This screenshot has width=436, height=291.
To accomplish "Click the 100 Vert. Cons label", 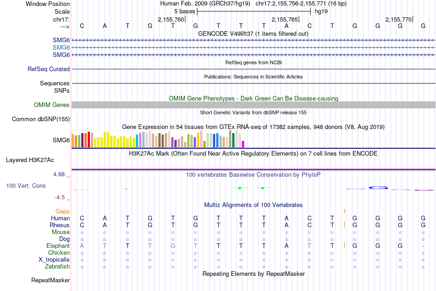I will [x=26, y=185].
